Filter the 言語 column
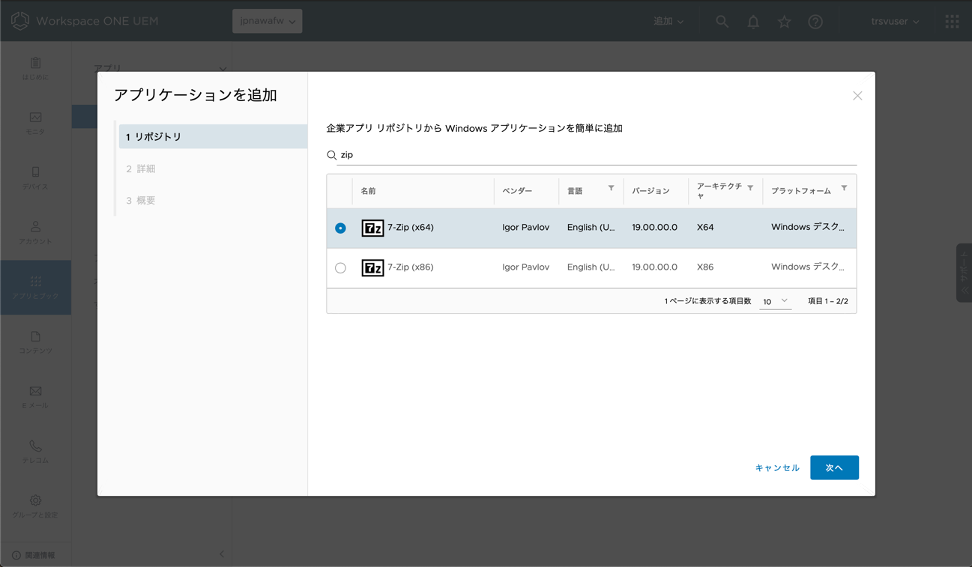Viewport: 972px width, 567px height. pyautogui.click(x=611, y=188)
